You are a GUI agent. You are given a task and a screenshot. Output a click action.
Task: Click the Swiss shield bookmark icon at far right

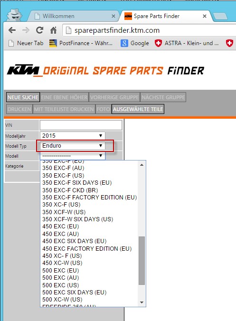(229, 43)
